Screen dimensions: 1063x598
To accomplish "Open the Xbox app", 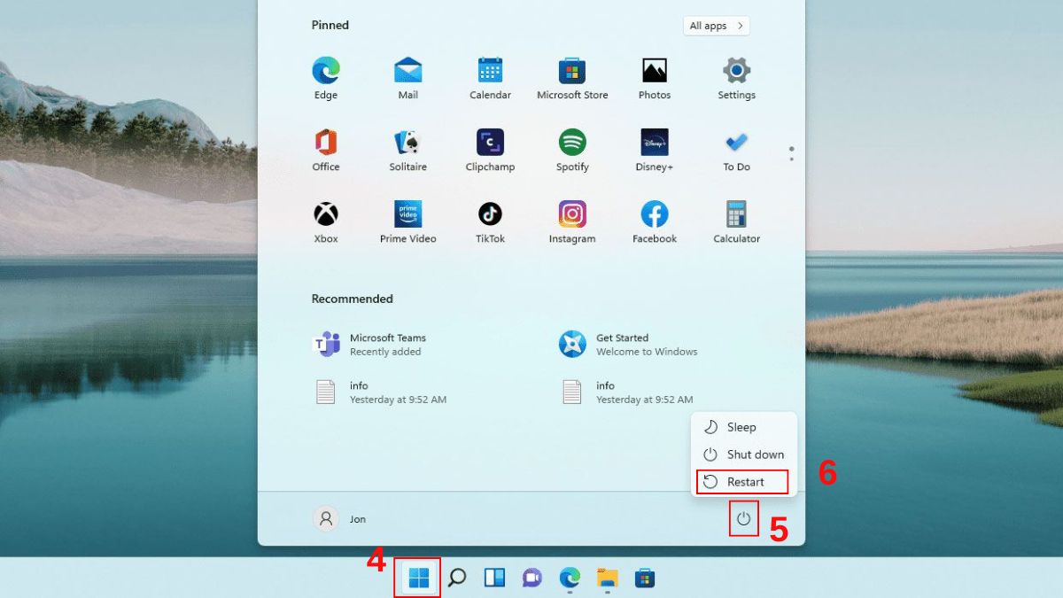I will point(325,221).
